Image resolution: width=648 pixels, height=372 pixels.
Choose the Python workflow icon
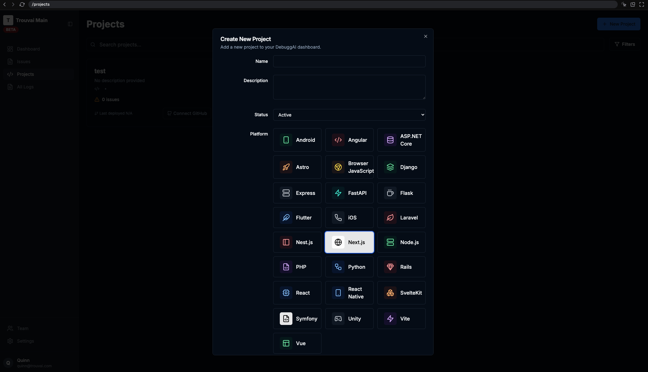pos(338,267)
